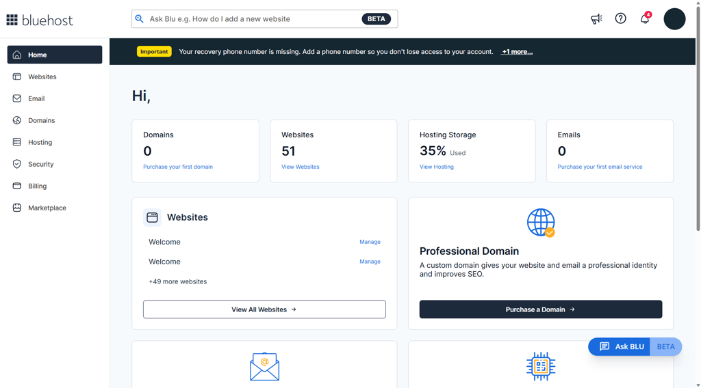Go to Home in the sidebar
Viewport: 701px width, 388px height.
coord(55,55)
